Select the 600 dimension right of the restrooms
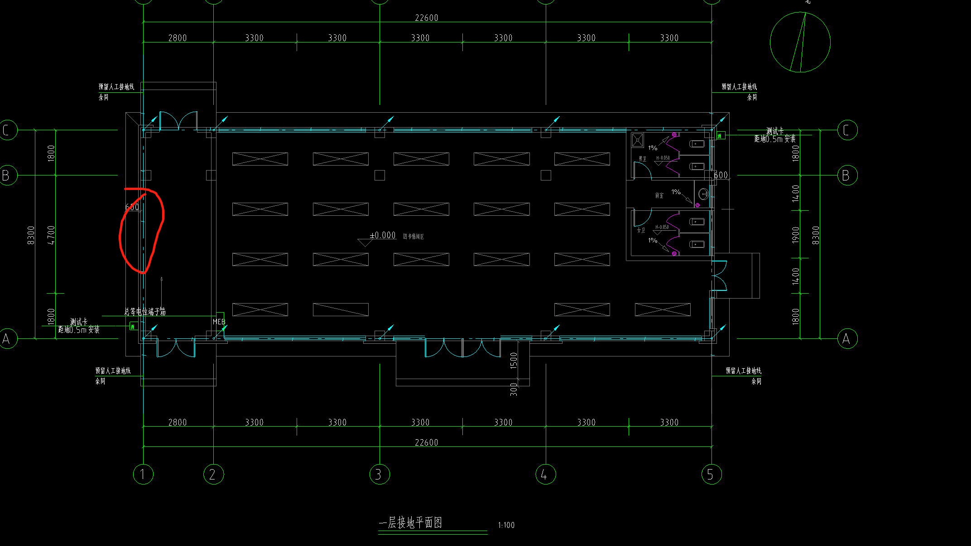971x546 pixels. (x=721, y=175)
